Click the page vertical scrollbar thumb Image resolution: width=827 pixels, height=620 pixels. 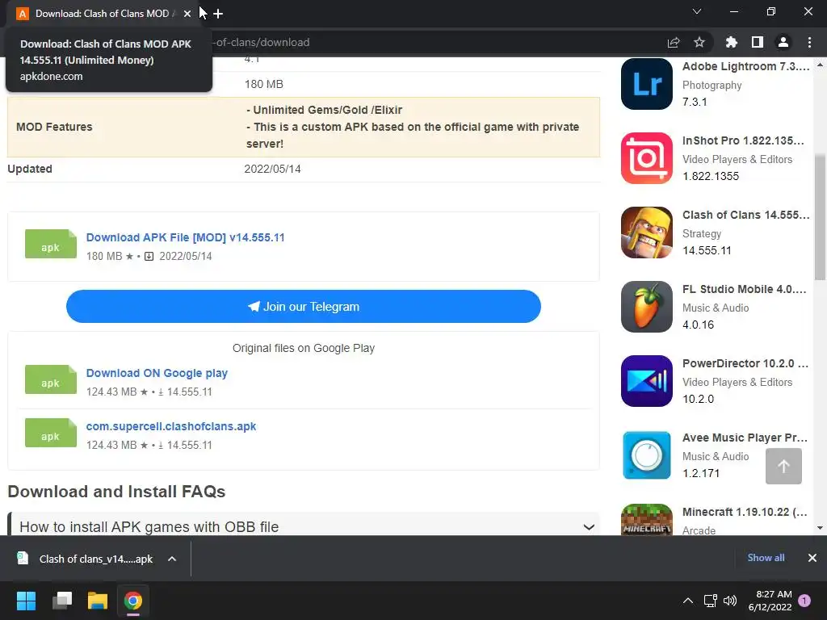(821, 217)
